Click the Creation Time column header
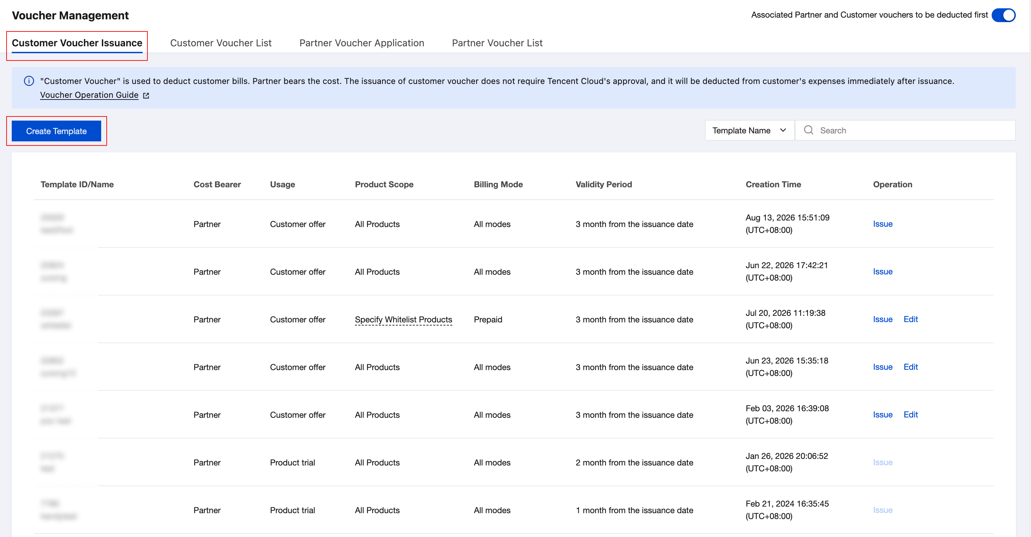Image resolution: width=1031 pixels, height=537 pixels. (773, 184)
